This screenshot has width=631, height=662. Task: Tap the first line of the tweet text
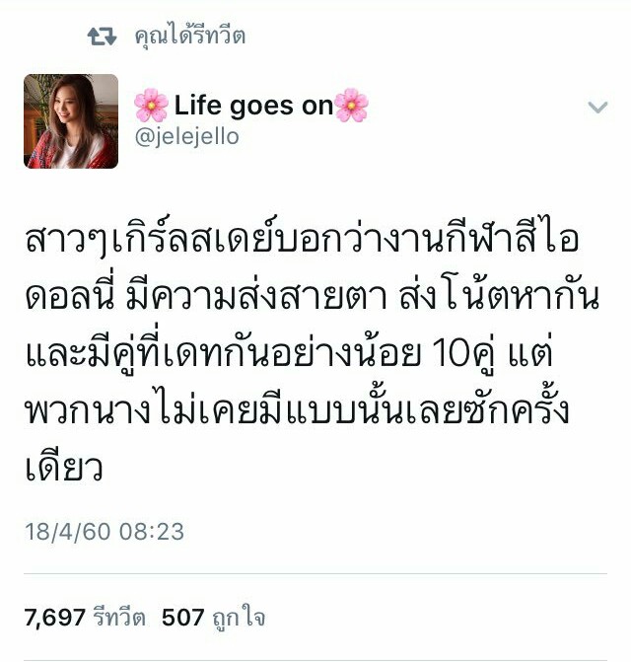pos(302,237)
